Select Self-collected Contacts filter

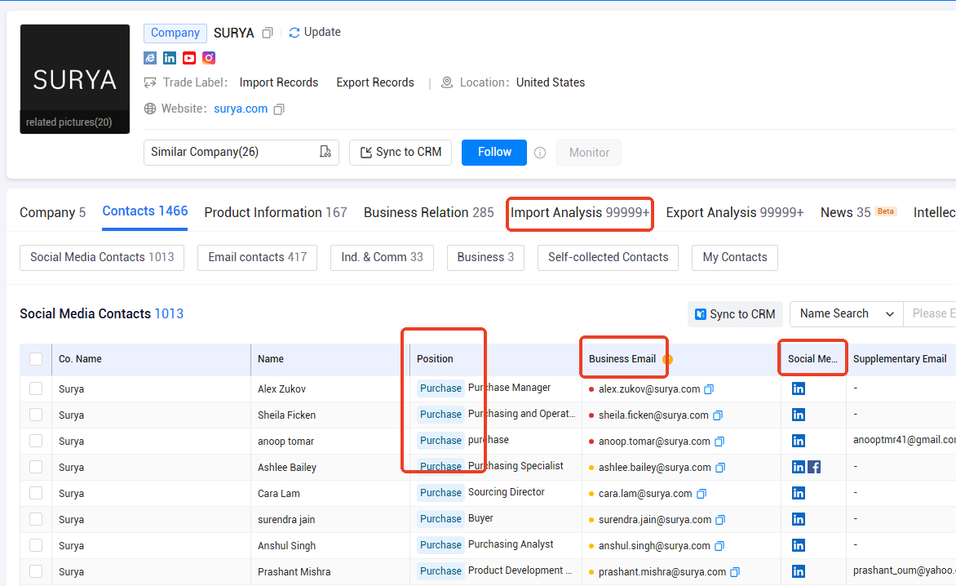[x=608, y=257]
